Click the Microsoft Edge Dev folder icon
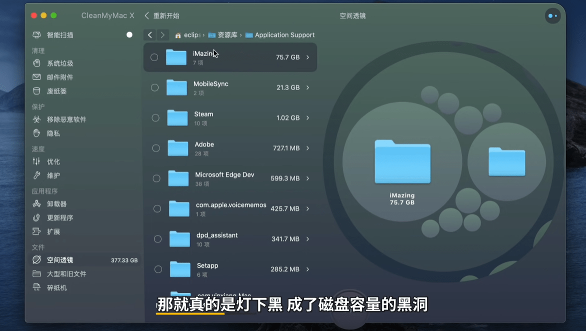 178,178
